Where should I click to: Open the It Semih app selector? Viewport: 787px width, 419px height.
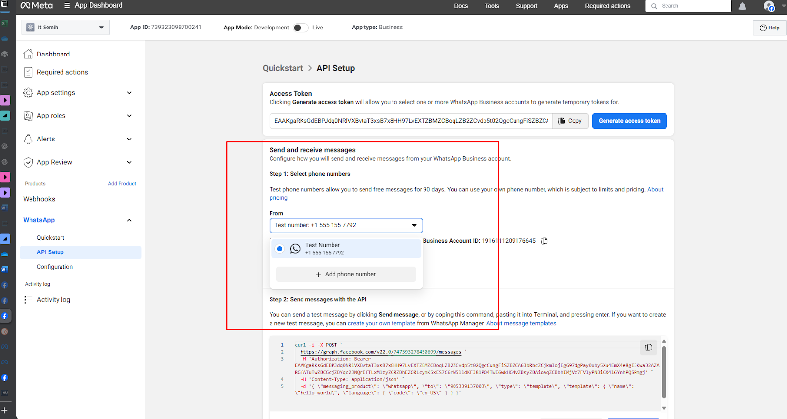tap(65, 28)
